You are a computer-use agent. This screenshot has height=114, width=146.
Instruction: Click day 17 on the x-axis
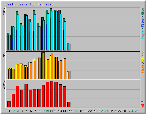77,111
